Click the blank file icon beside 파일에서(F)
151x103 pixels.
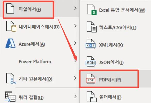10,9
